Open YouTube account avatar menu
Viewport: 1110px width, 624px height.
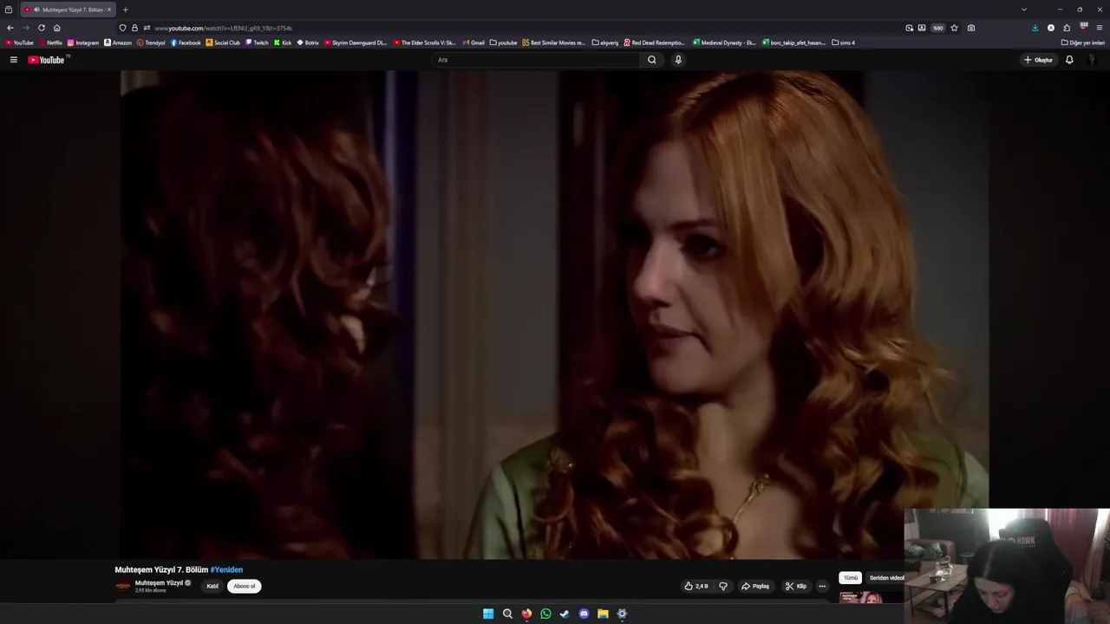[x=1092, y=60]
